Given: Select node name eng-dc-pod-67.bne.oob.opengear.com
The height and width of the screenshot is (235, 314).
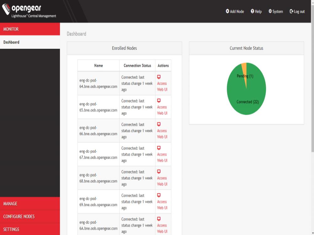Looking at the screenshot, I should pyautogui.click(x=98, y=154).
